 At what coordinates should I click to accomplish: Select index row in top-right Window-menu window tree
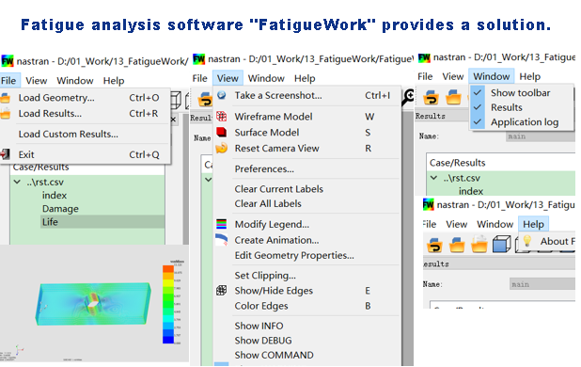(471, 191)
